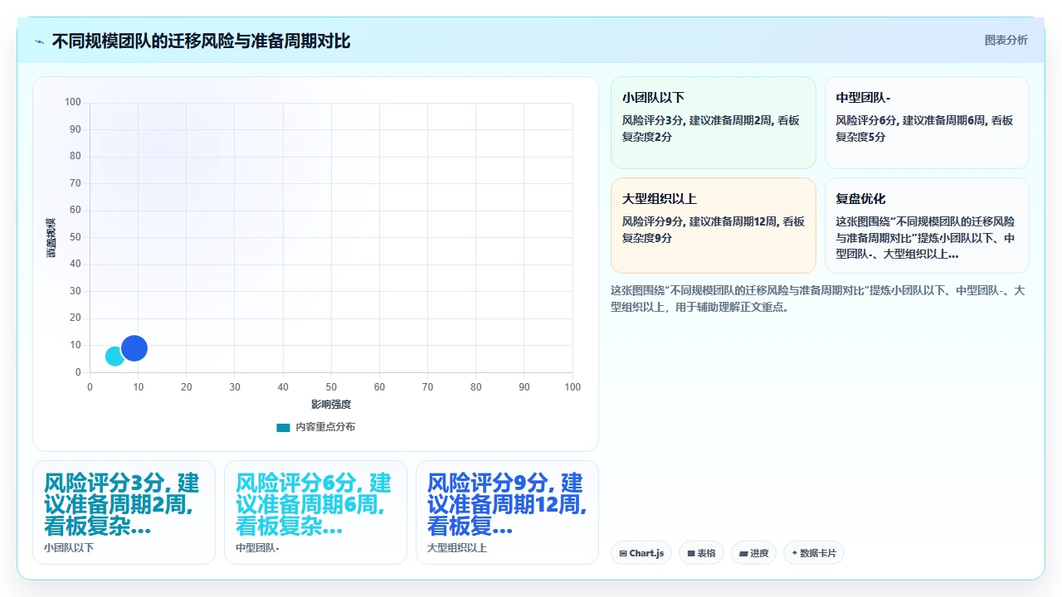Click the lightning icon beside the title
This screenshot has height=597, width=1062.
click(x=39, y=41)
